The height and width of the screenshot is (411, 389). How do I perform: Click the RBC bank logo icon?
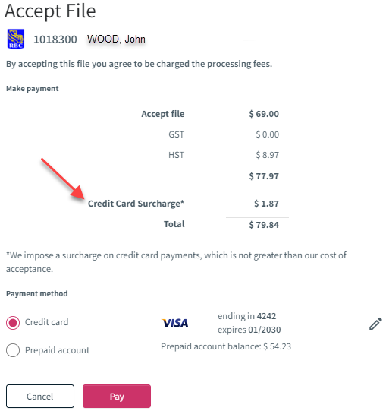pos(16,39)
